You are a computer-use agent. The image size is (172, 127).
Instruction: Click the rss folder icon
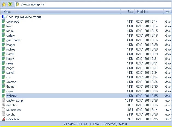point(3,77)
